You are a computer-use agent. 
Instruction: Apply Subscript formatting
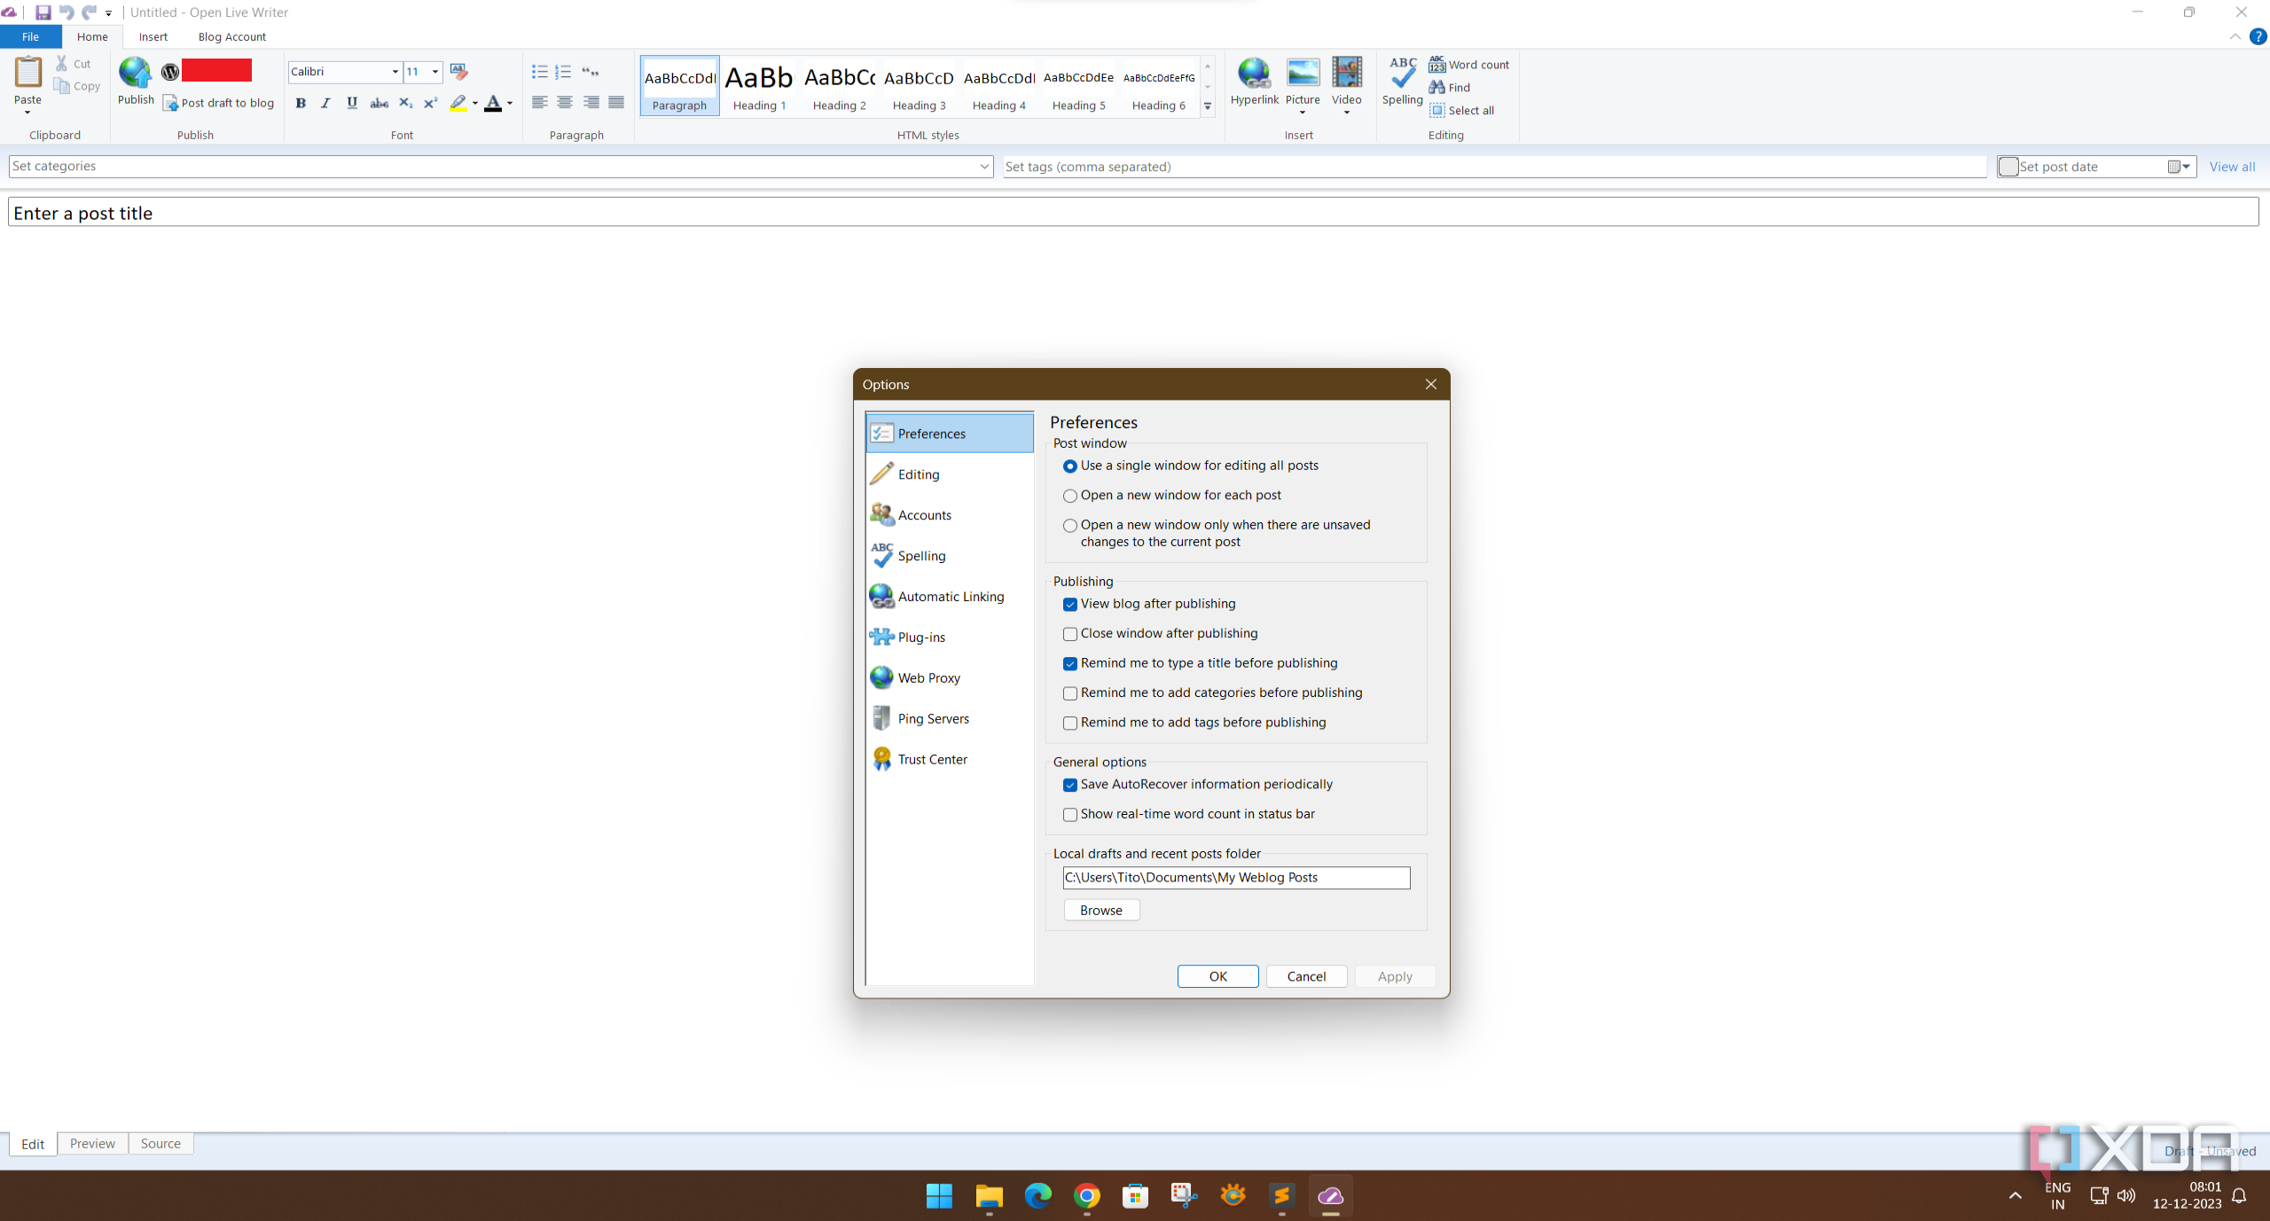pos(405,103)
